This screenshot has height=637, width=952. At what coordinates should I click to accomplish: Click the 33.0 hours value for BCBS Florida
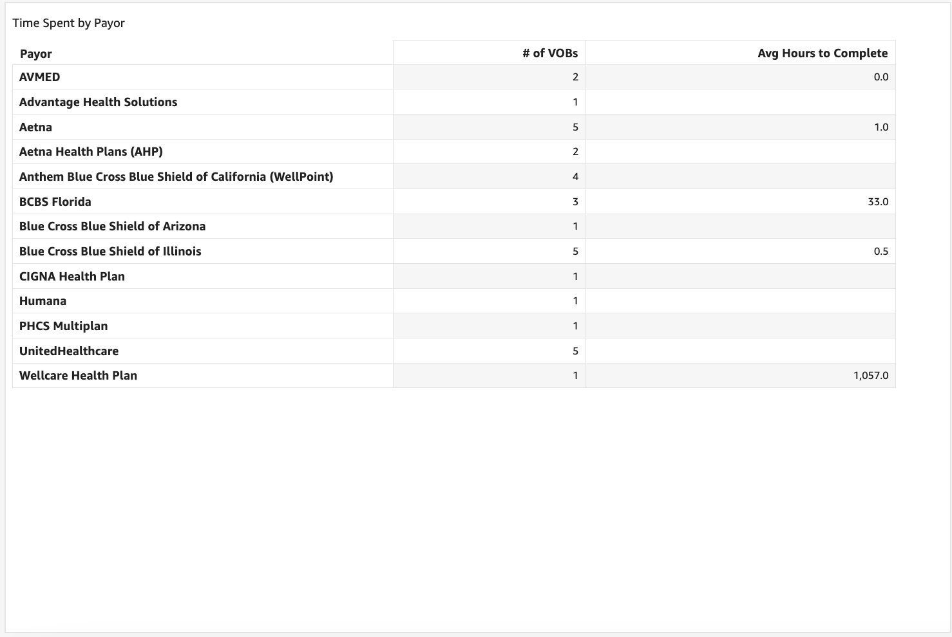tap(877, 202)
